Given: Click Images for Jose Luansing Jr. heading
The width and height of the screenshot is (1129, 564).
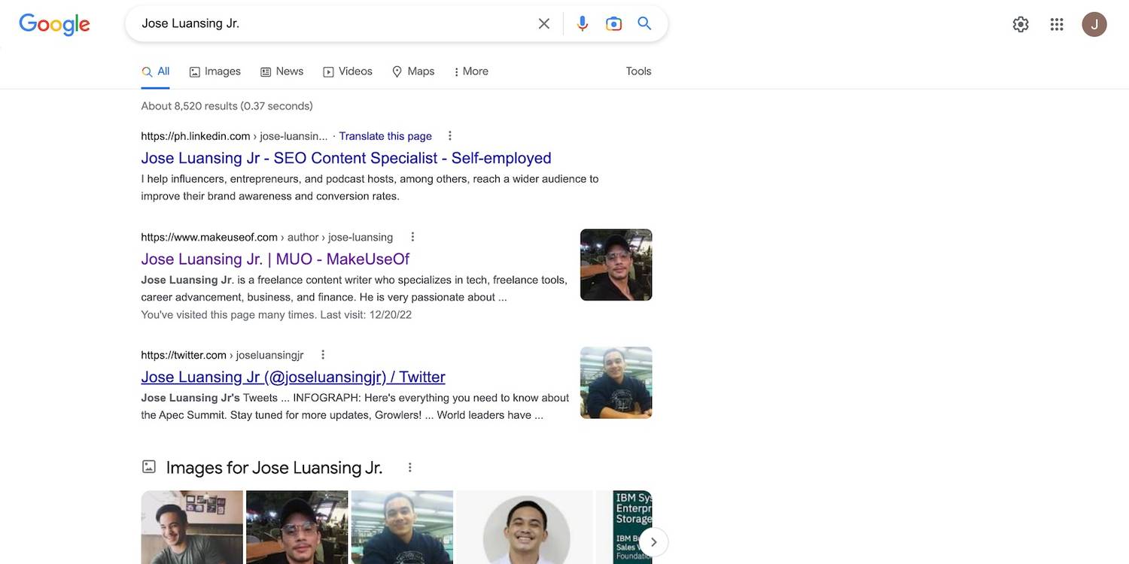Looking at the screenshot, I should pos(274,468).
